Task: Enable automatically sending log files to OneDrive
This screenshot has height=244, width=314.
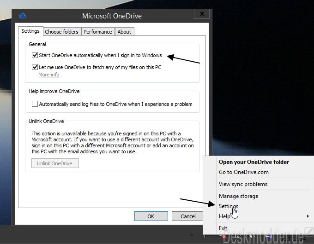Action: (x=35, y=104)
